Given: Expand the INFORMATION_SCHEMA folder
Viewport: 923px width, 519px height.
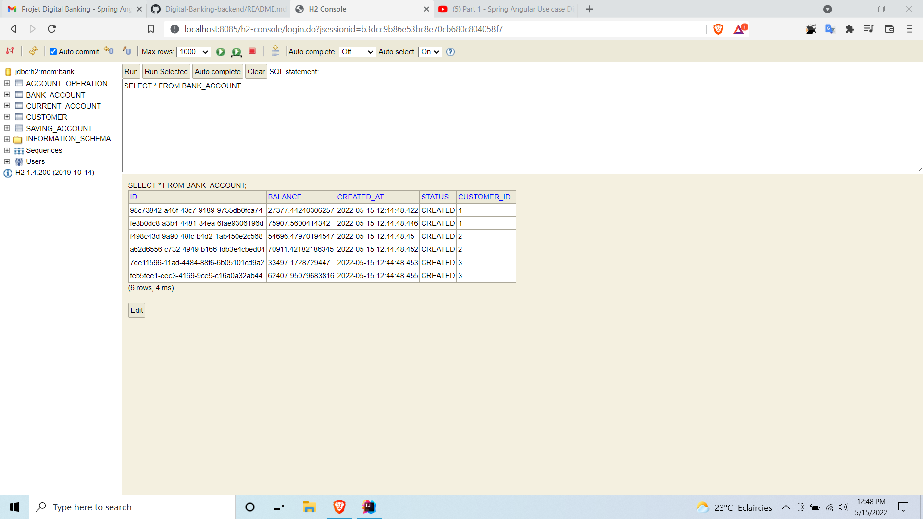Looking at the screenshot, I should pos(7,139).
